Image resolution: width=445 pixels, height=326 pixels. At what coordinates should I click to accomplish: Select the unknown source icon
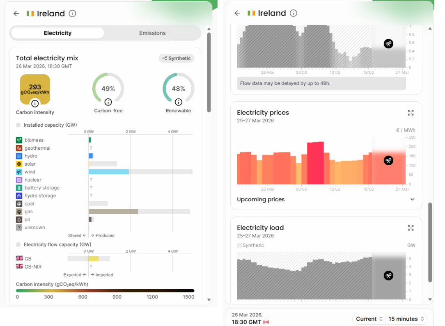tap(19, 227)
